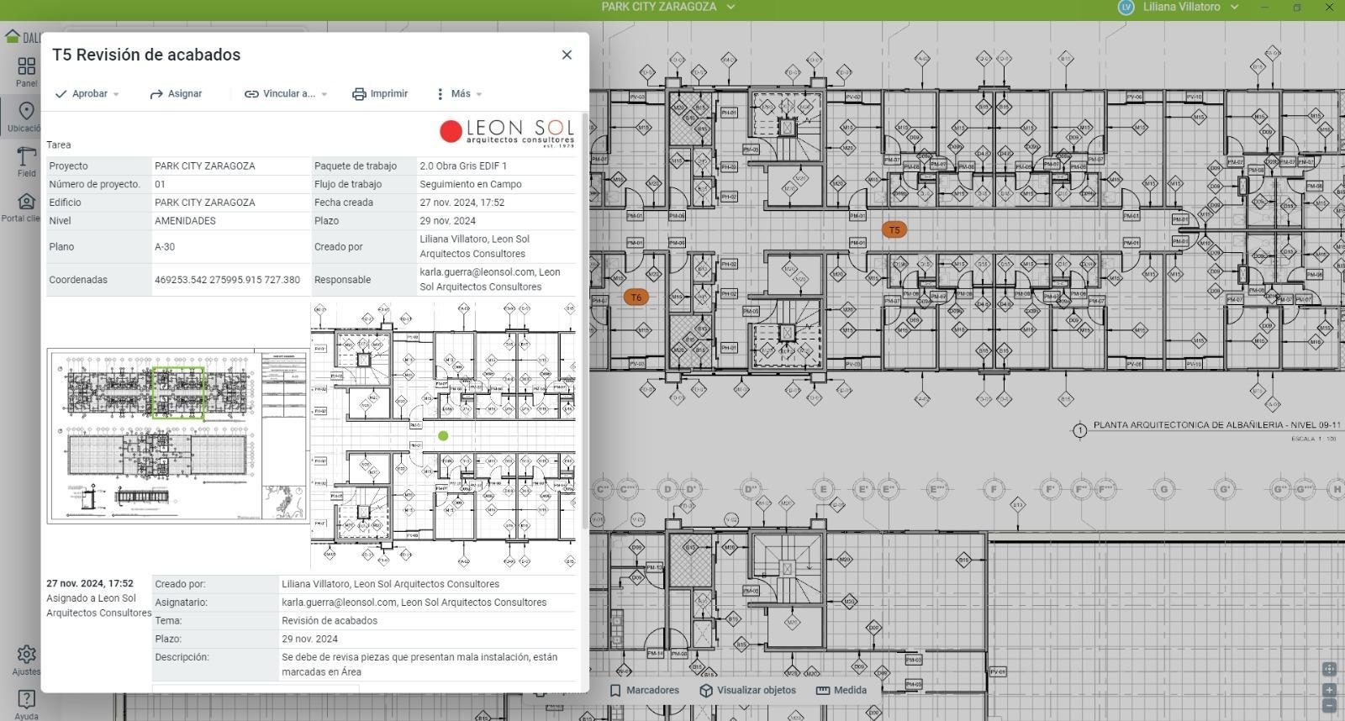The width and height of the screenshot is (1345, 721).
Task: Click the Plazo value in top table
Action: (x=447, y=221)
